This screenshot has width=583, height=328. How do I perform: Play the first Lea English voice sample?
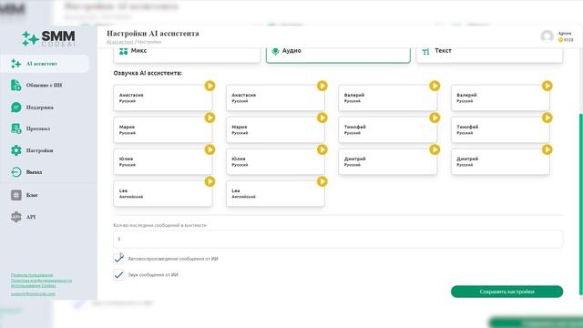pos(210,181)
